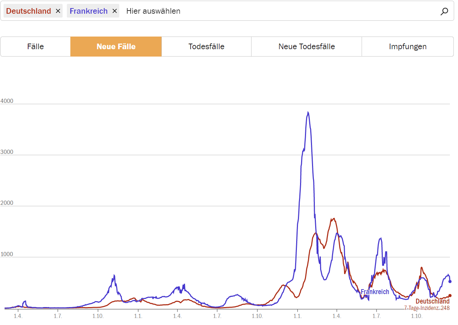Open the Todesfälle tab
This screenshot has width=458, height=325.
[x=206, y=46]
